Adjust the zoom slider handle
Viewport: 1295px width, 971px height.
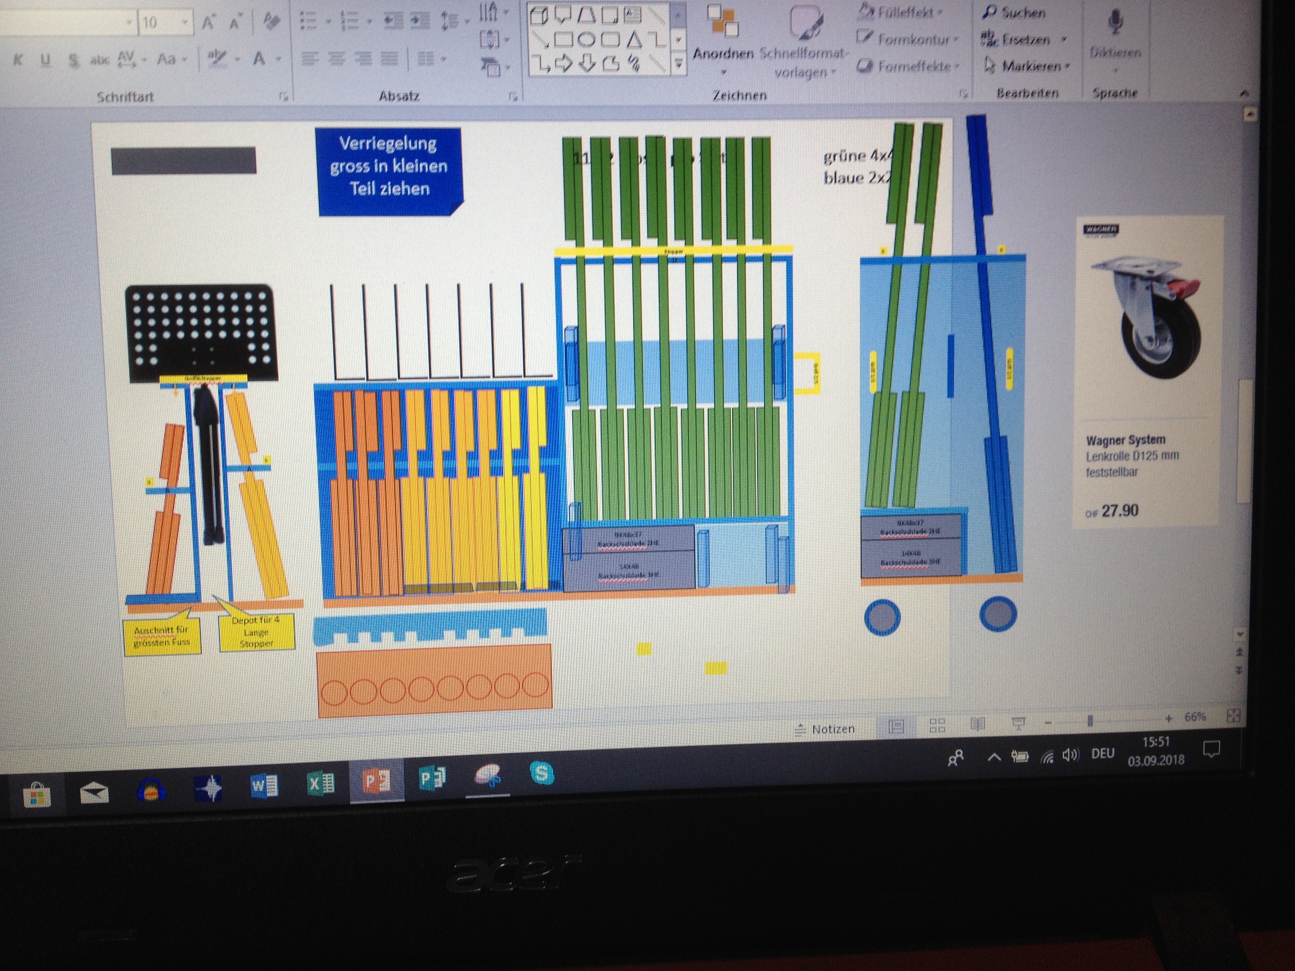point(1090,721)
